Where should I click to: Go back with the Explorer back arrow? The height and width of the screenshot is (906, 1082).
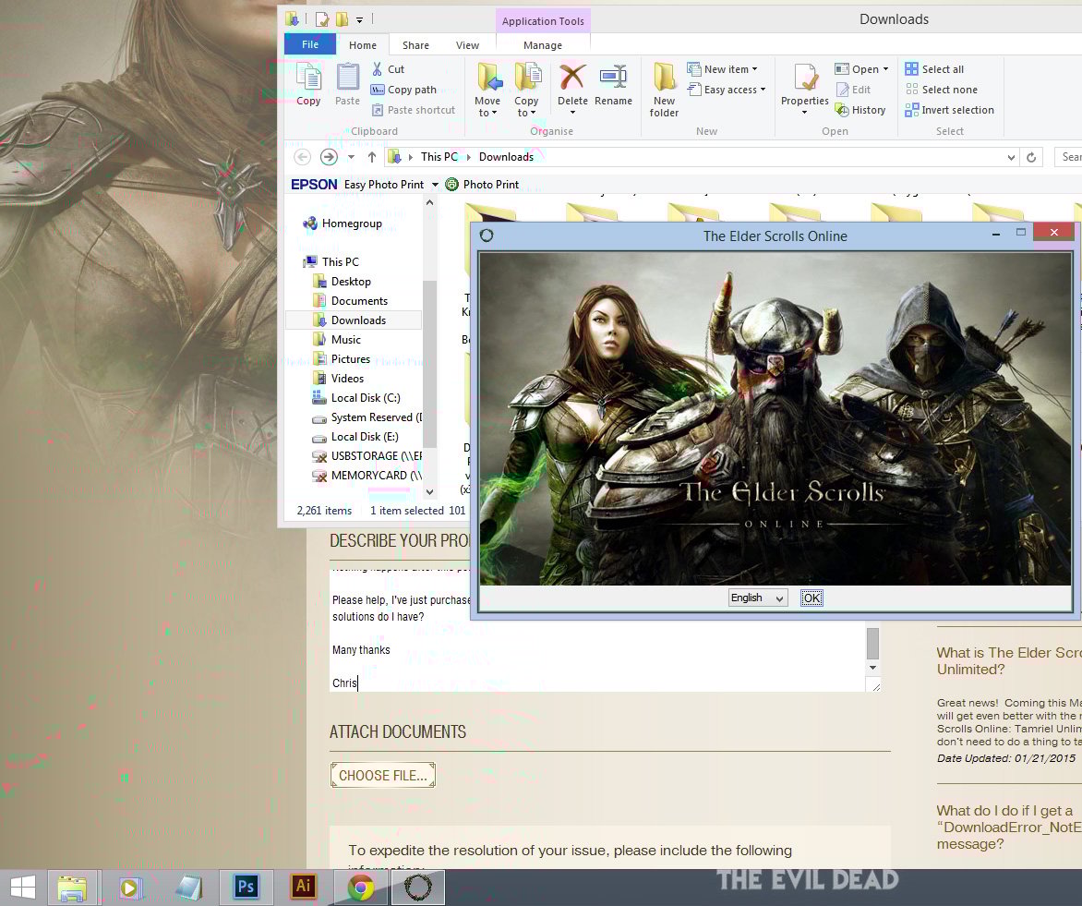[x=302, y=157]
